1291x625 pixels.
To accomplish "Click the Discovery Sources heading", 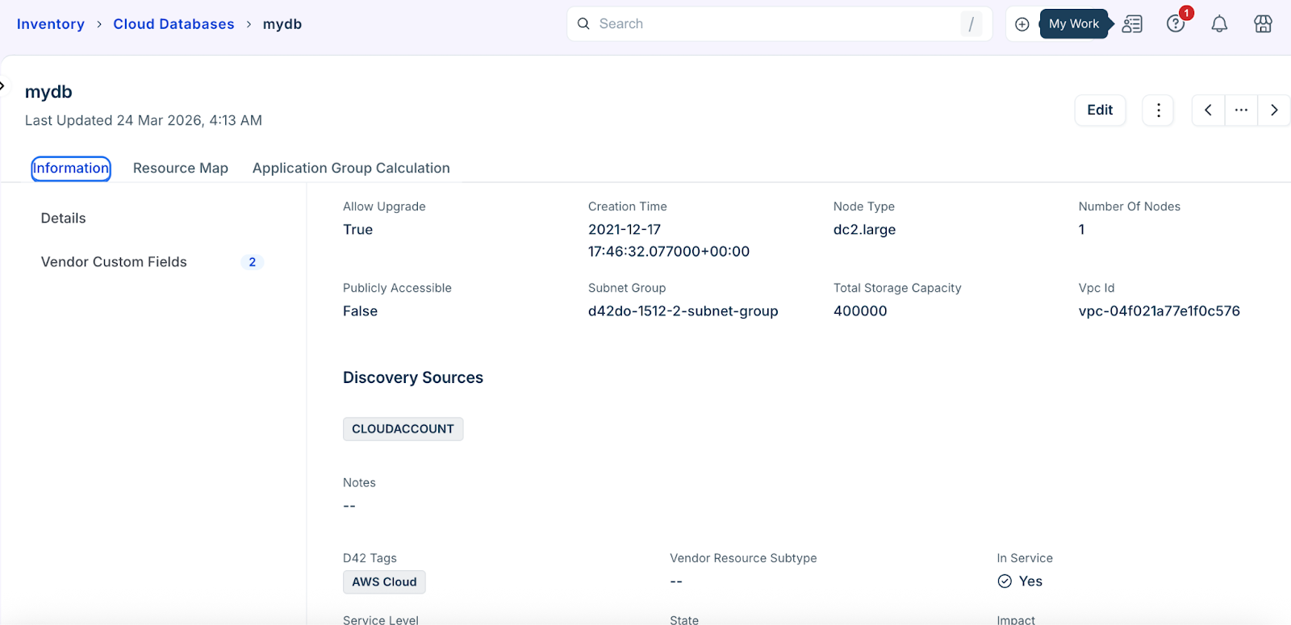I will click(x=413, y=377).
